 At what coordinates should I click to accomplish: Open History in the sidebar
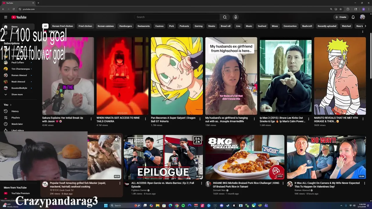[15, 111]
